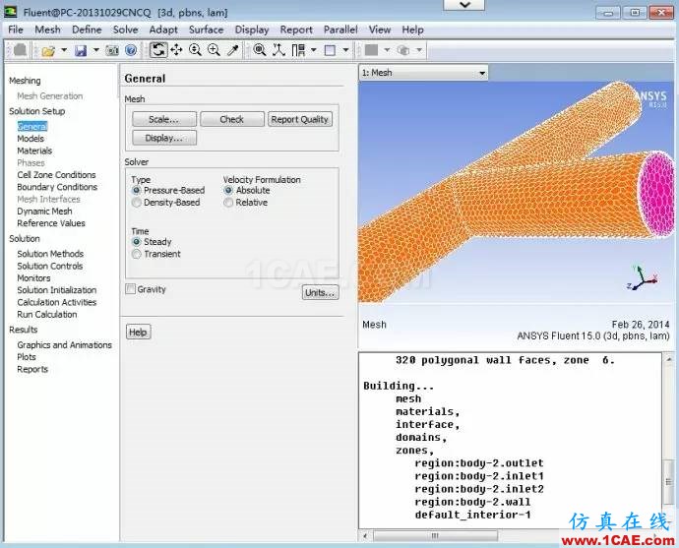Open the Define menu

point(87,30)
